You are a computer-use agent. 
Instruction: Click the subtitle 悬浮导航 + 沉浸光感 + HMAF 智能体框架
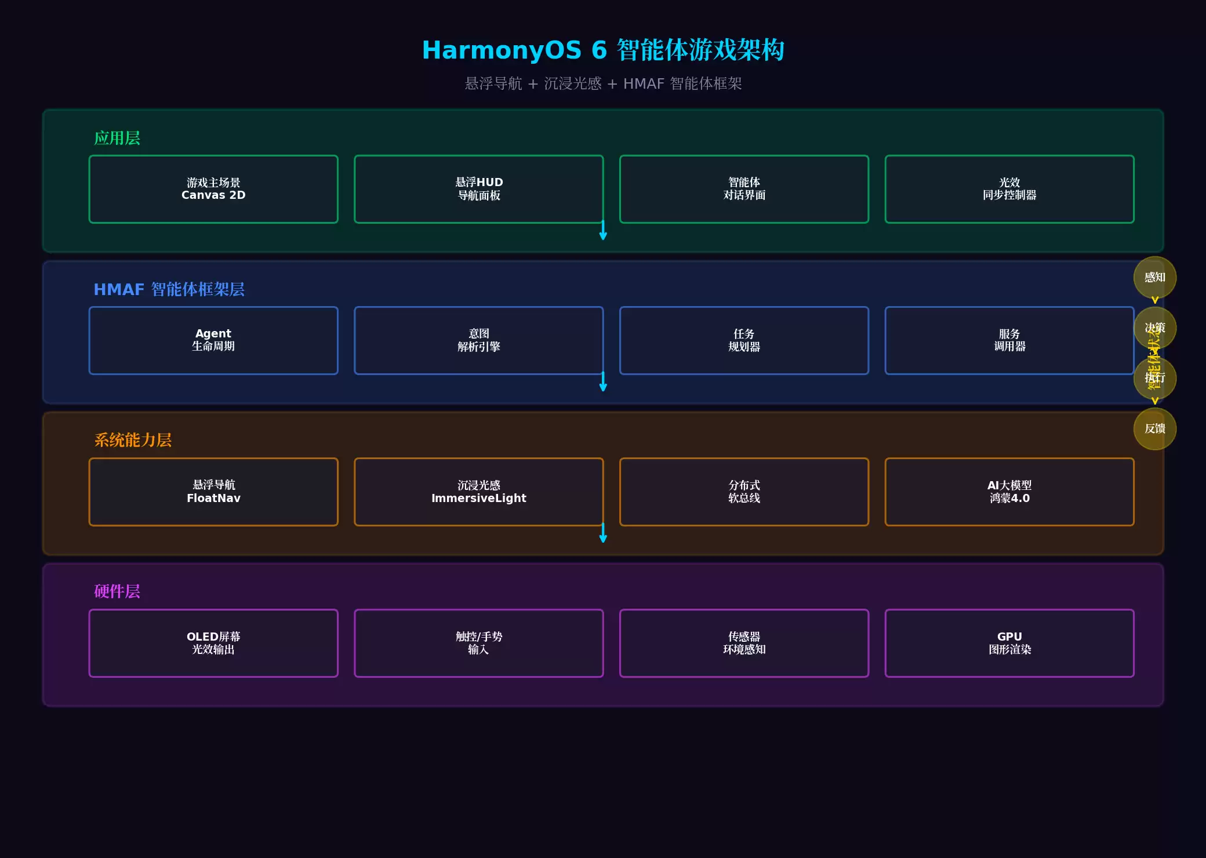pos(603,84)
